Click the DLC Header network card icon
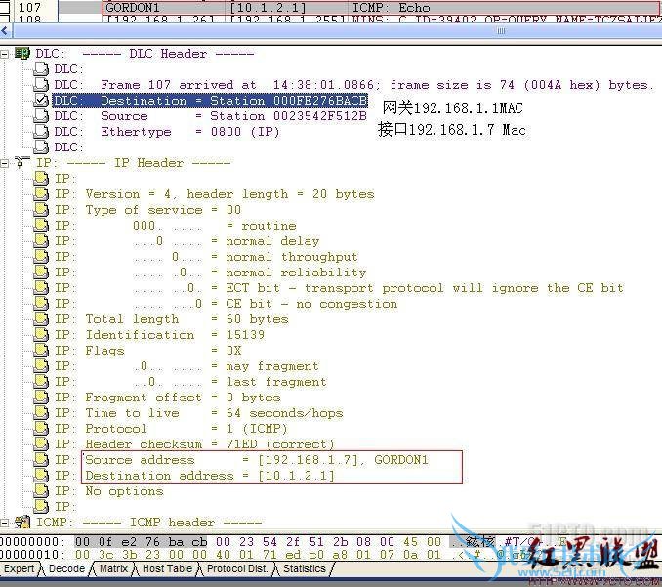The image size is (662, 587). tap(22, 54)
